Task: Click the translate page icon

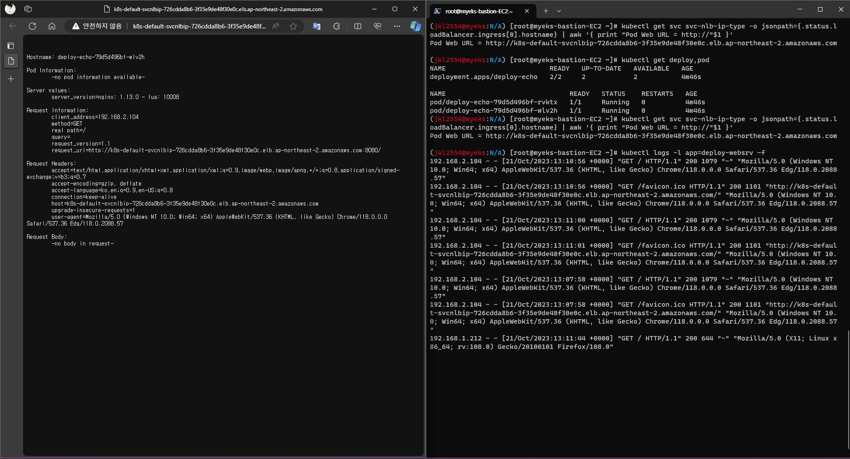Action: 317,26
